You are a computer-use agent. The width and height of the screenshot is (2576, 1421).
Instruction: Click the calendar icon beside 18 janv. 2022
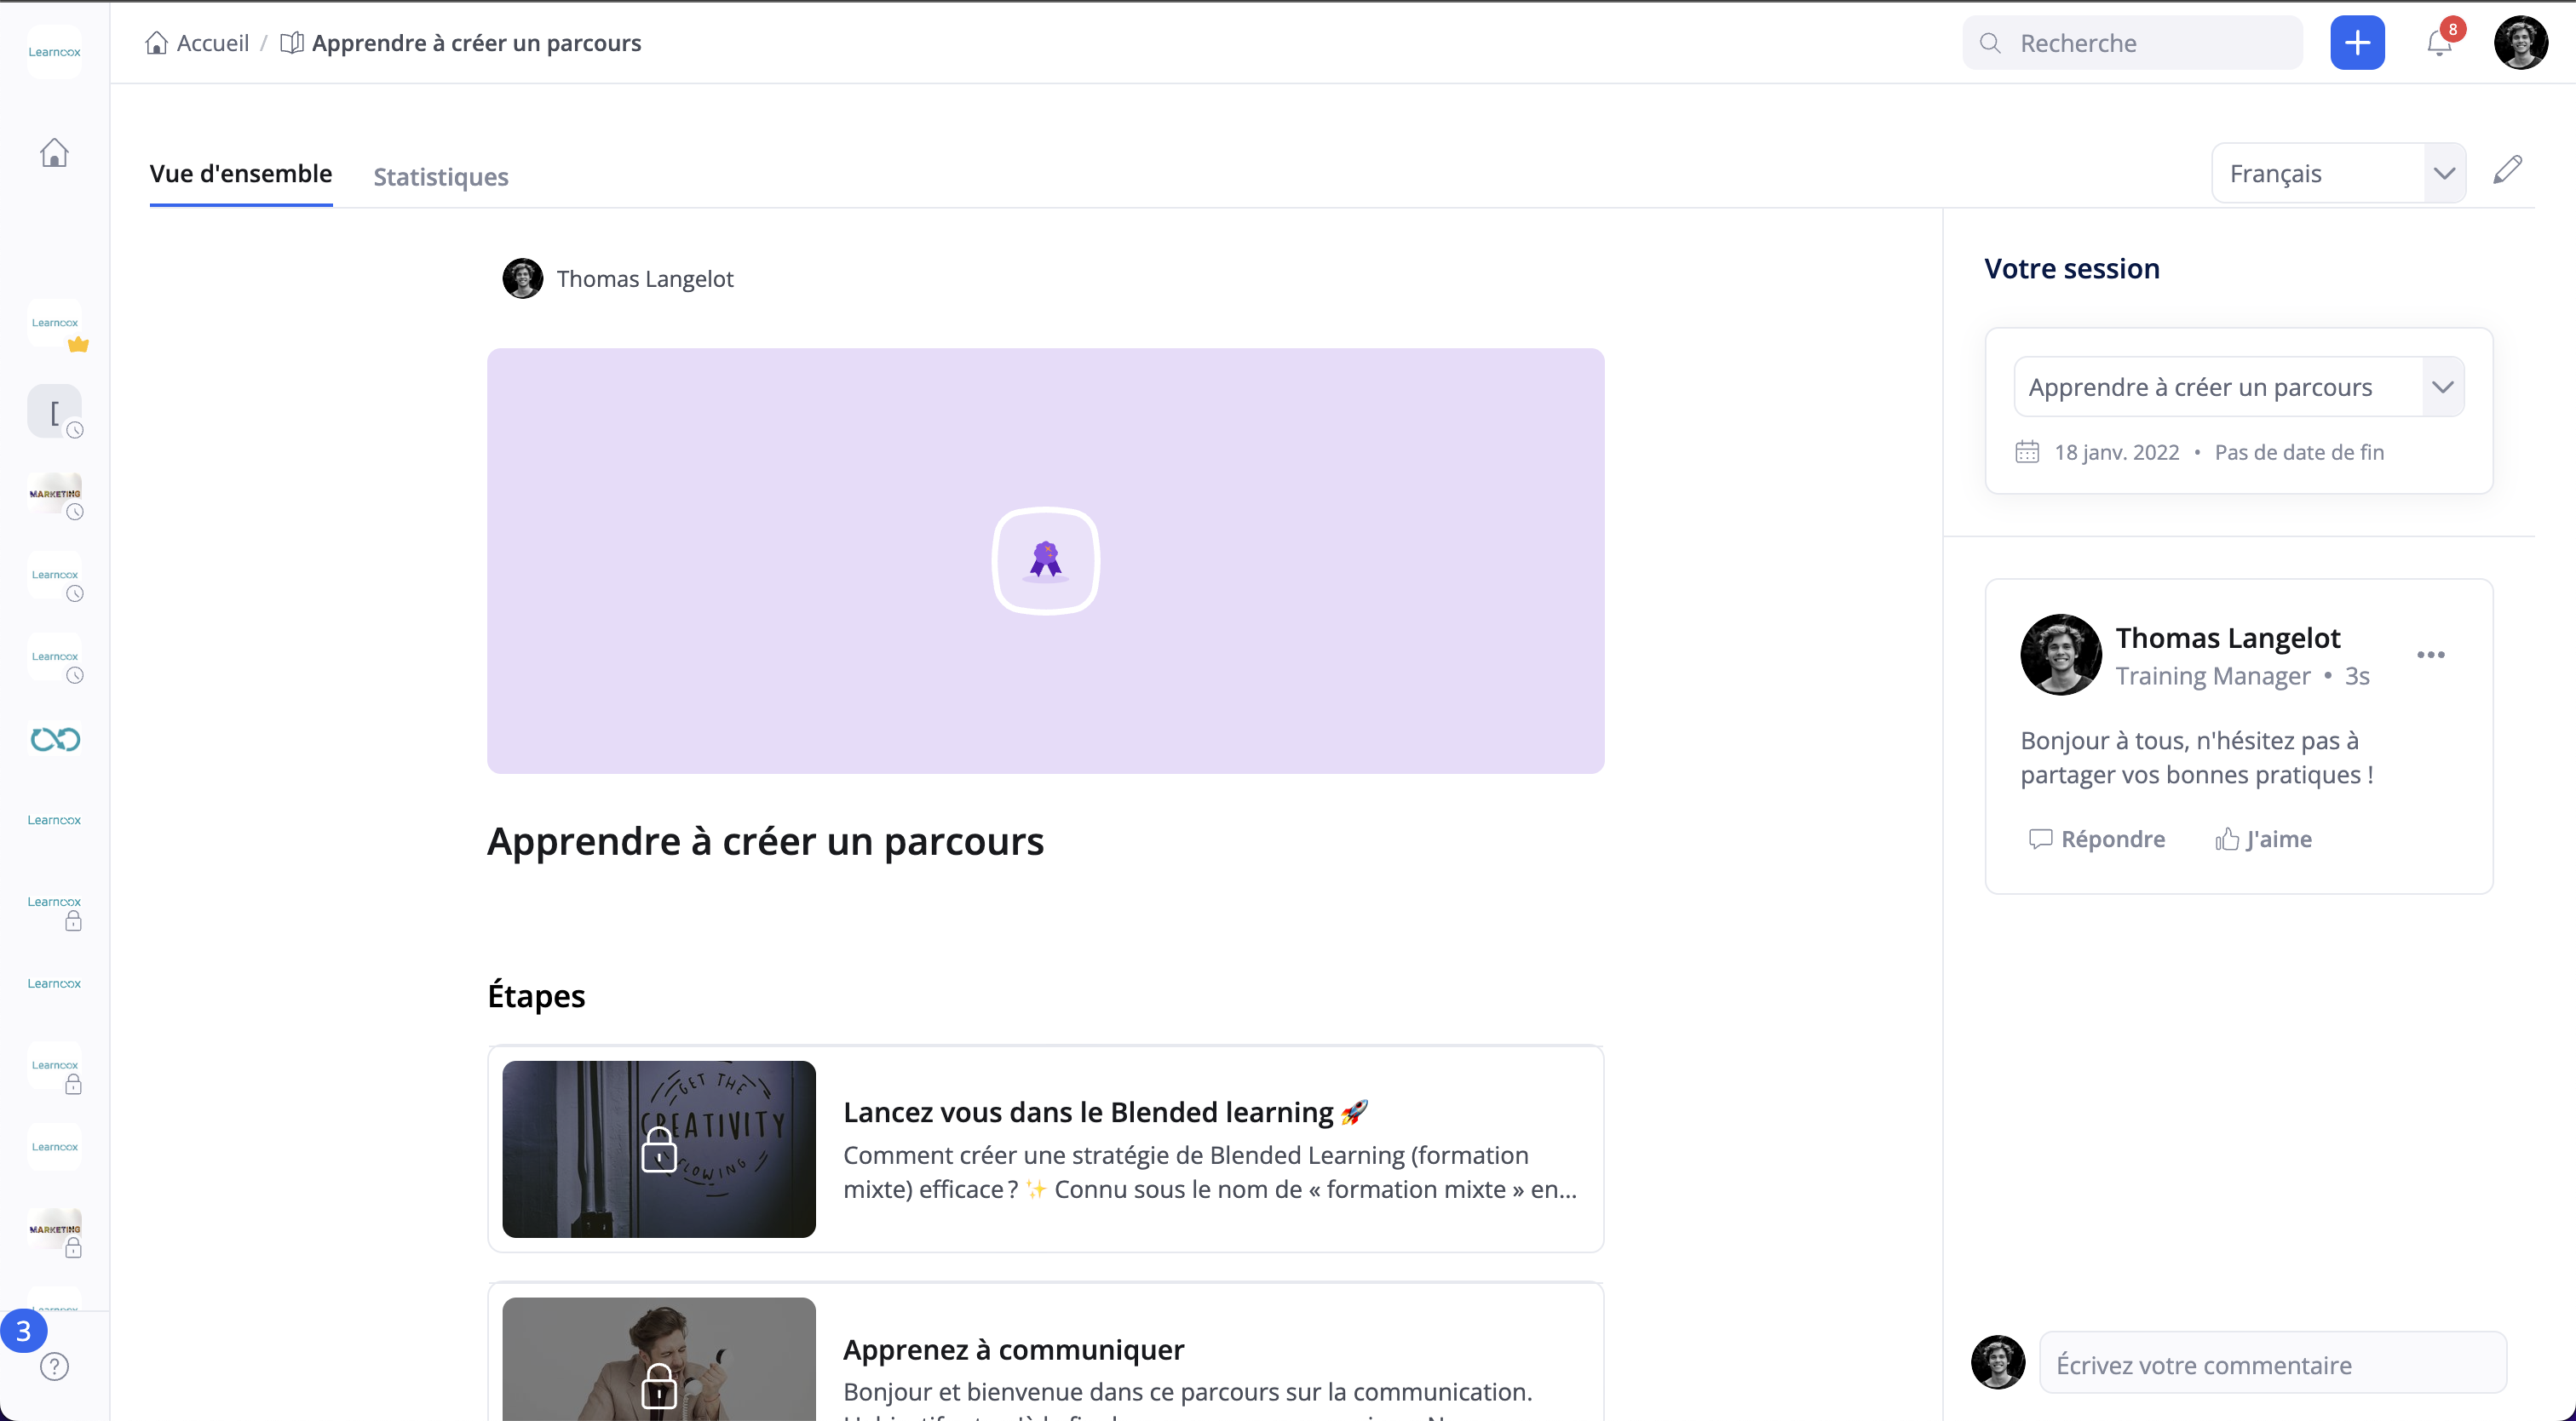click(2027, 452)
